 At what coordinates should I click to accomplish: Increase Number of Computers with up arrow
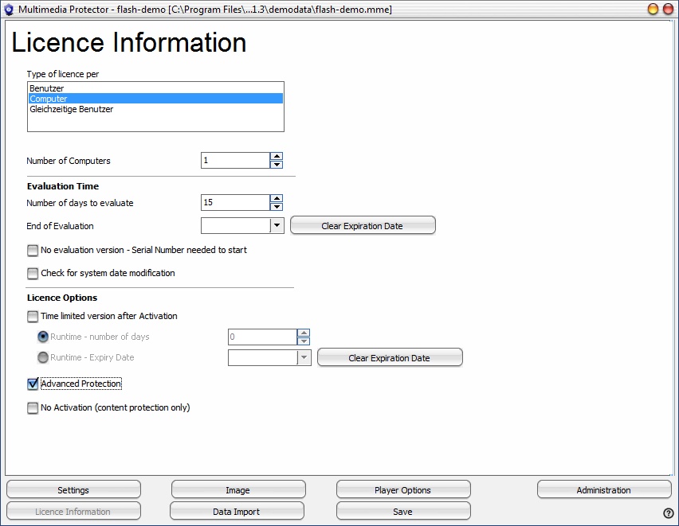[277, 156]
